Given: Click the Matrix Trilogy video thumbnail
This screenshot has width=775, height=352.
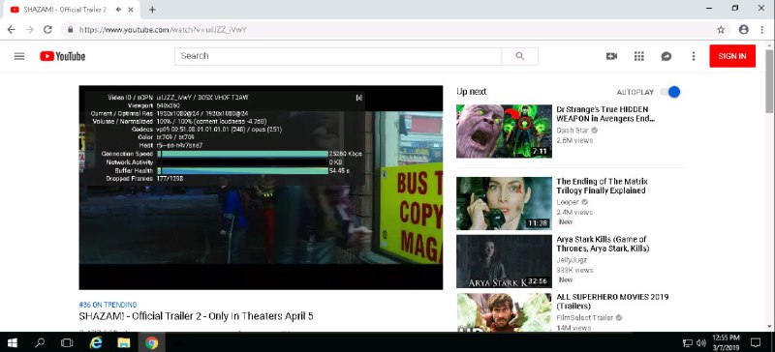Looking at the screenshot, I should click(x=504, y=203).
